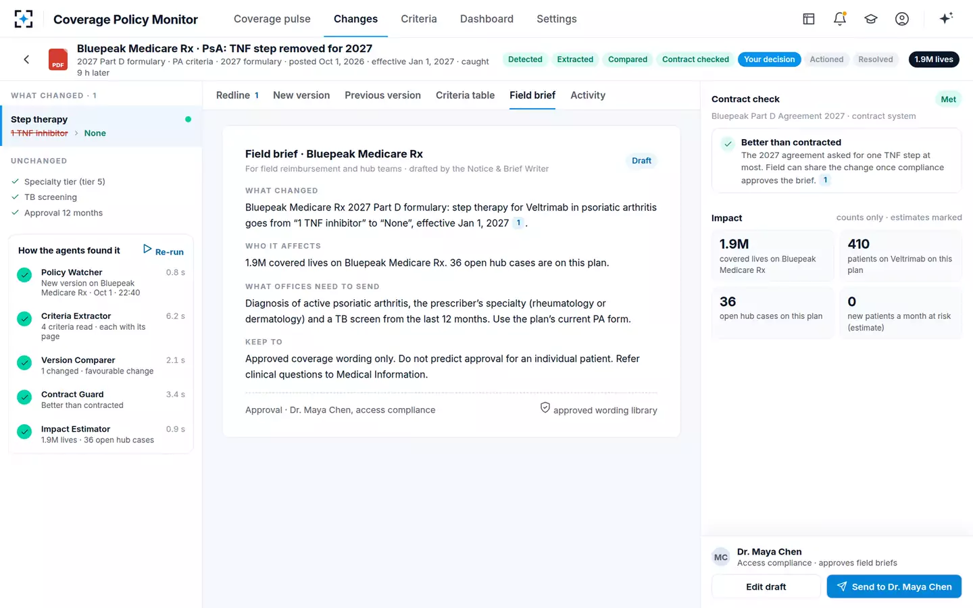This screenshot has height=608, width=973.
Task: Click the Met contract status badge
Action: pyautogui.click(x=949, y=99)
